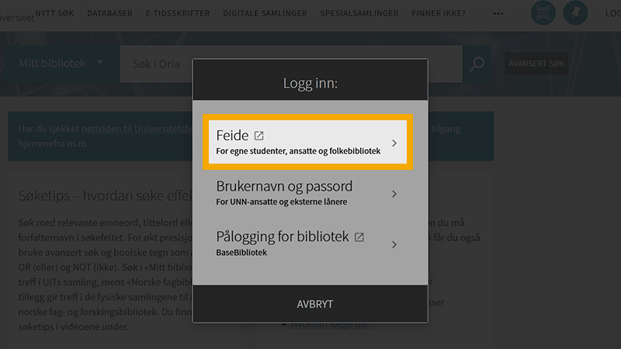Click the external link icon beside Feide
The image size is (621, 349).
[x=258, y=136]
